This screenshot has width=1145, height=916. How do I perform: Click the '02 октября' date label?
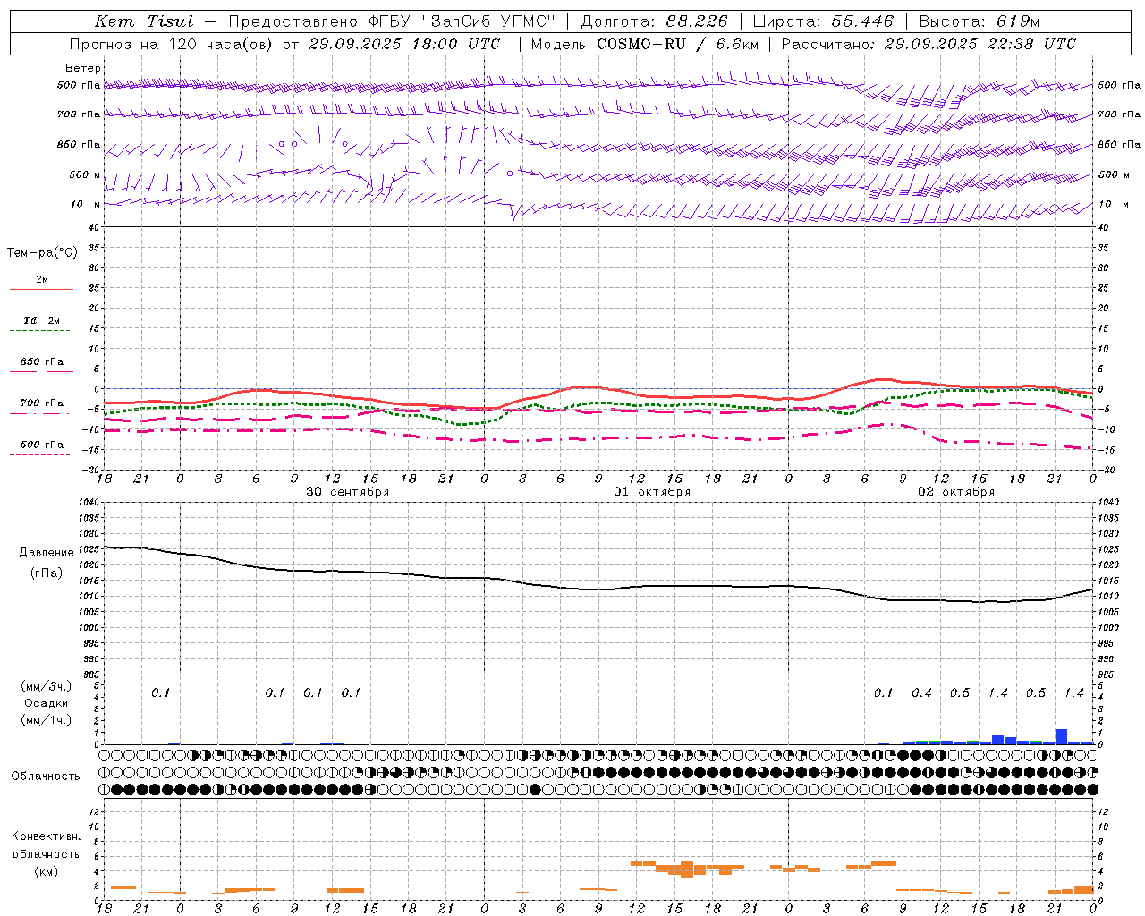(x=956, y=492)
